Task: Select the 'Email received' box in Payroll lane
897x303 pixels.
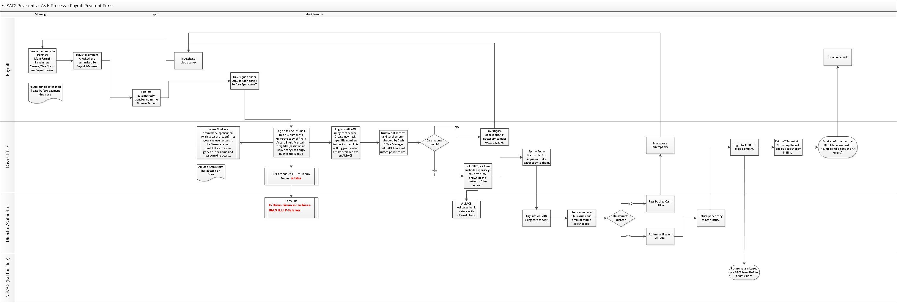Action: pos(838,57)
